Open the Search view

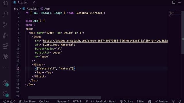(x=5, y=14)
